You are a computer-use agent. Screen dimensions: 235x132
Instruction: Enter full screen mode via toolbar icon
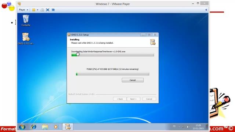48,10
